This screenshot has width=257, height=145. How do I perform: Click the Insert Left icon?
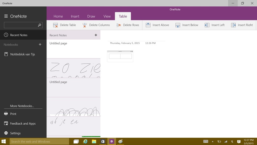(x=207, y=25)
